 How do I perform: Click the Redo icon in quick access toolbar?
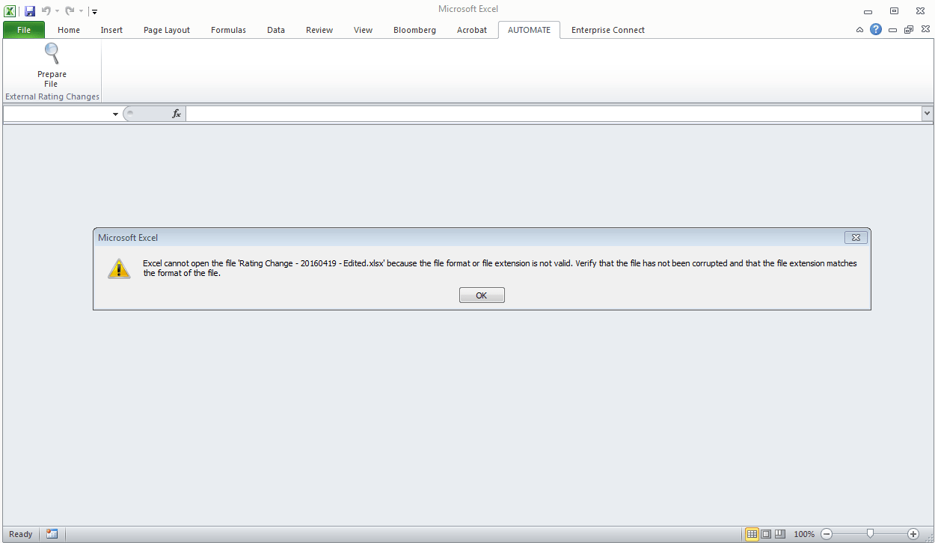coord(70,10)
